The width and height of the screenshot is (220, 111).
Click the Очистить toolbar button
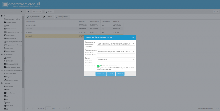48,17
